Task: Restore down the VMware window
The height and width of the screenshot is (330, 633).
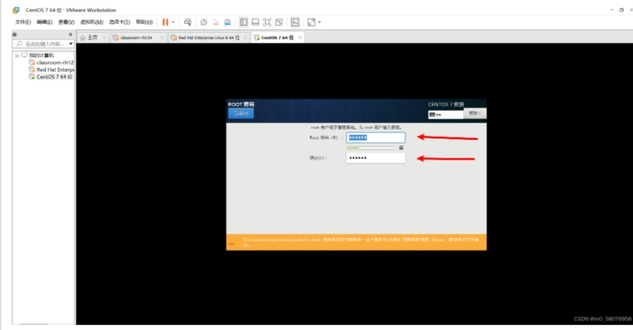Action: [621, 10]
